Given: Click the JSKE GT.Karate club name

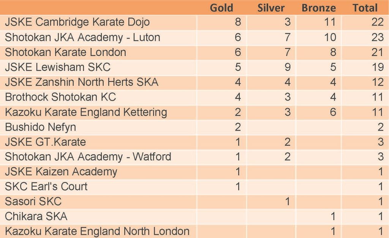Looking at the screenshot, I should [x=45, y=142].
